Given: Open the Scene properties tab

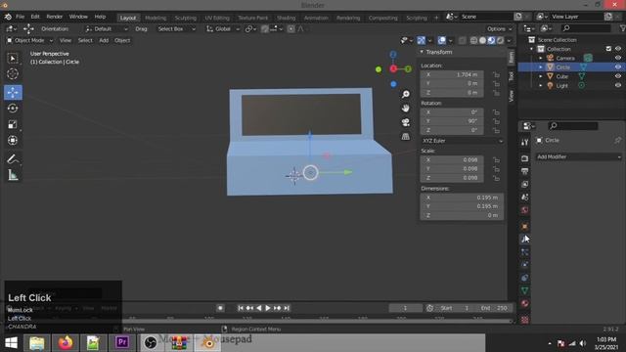Looking at the screenshot, I should pos(524,198).
